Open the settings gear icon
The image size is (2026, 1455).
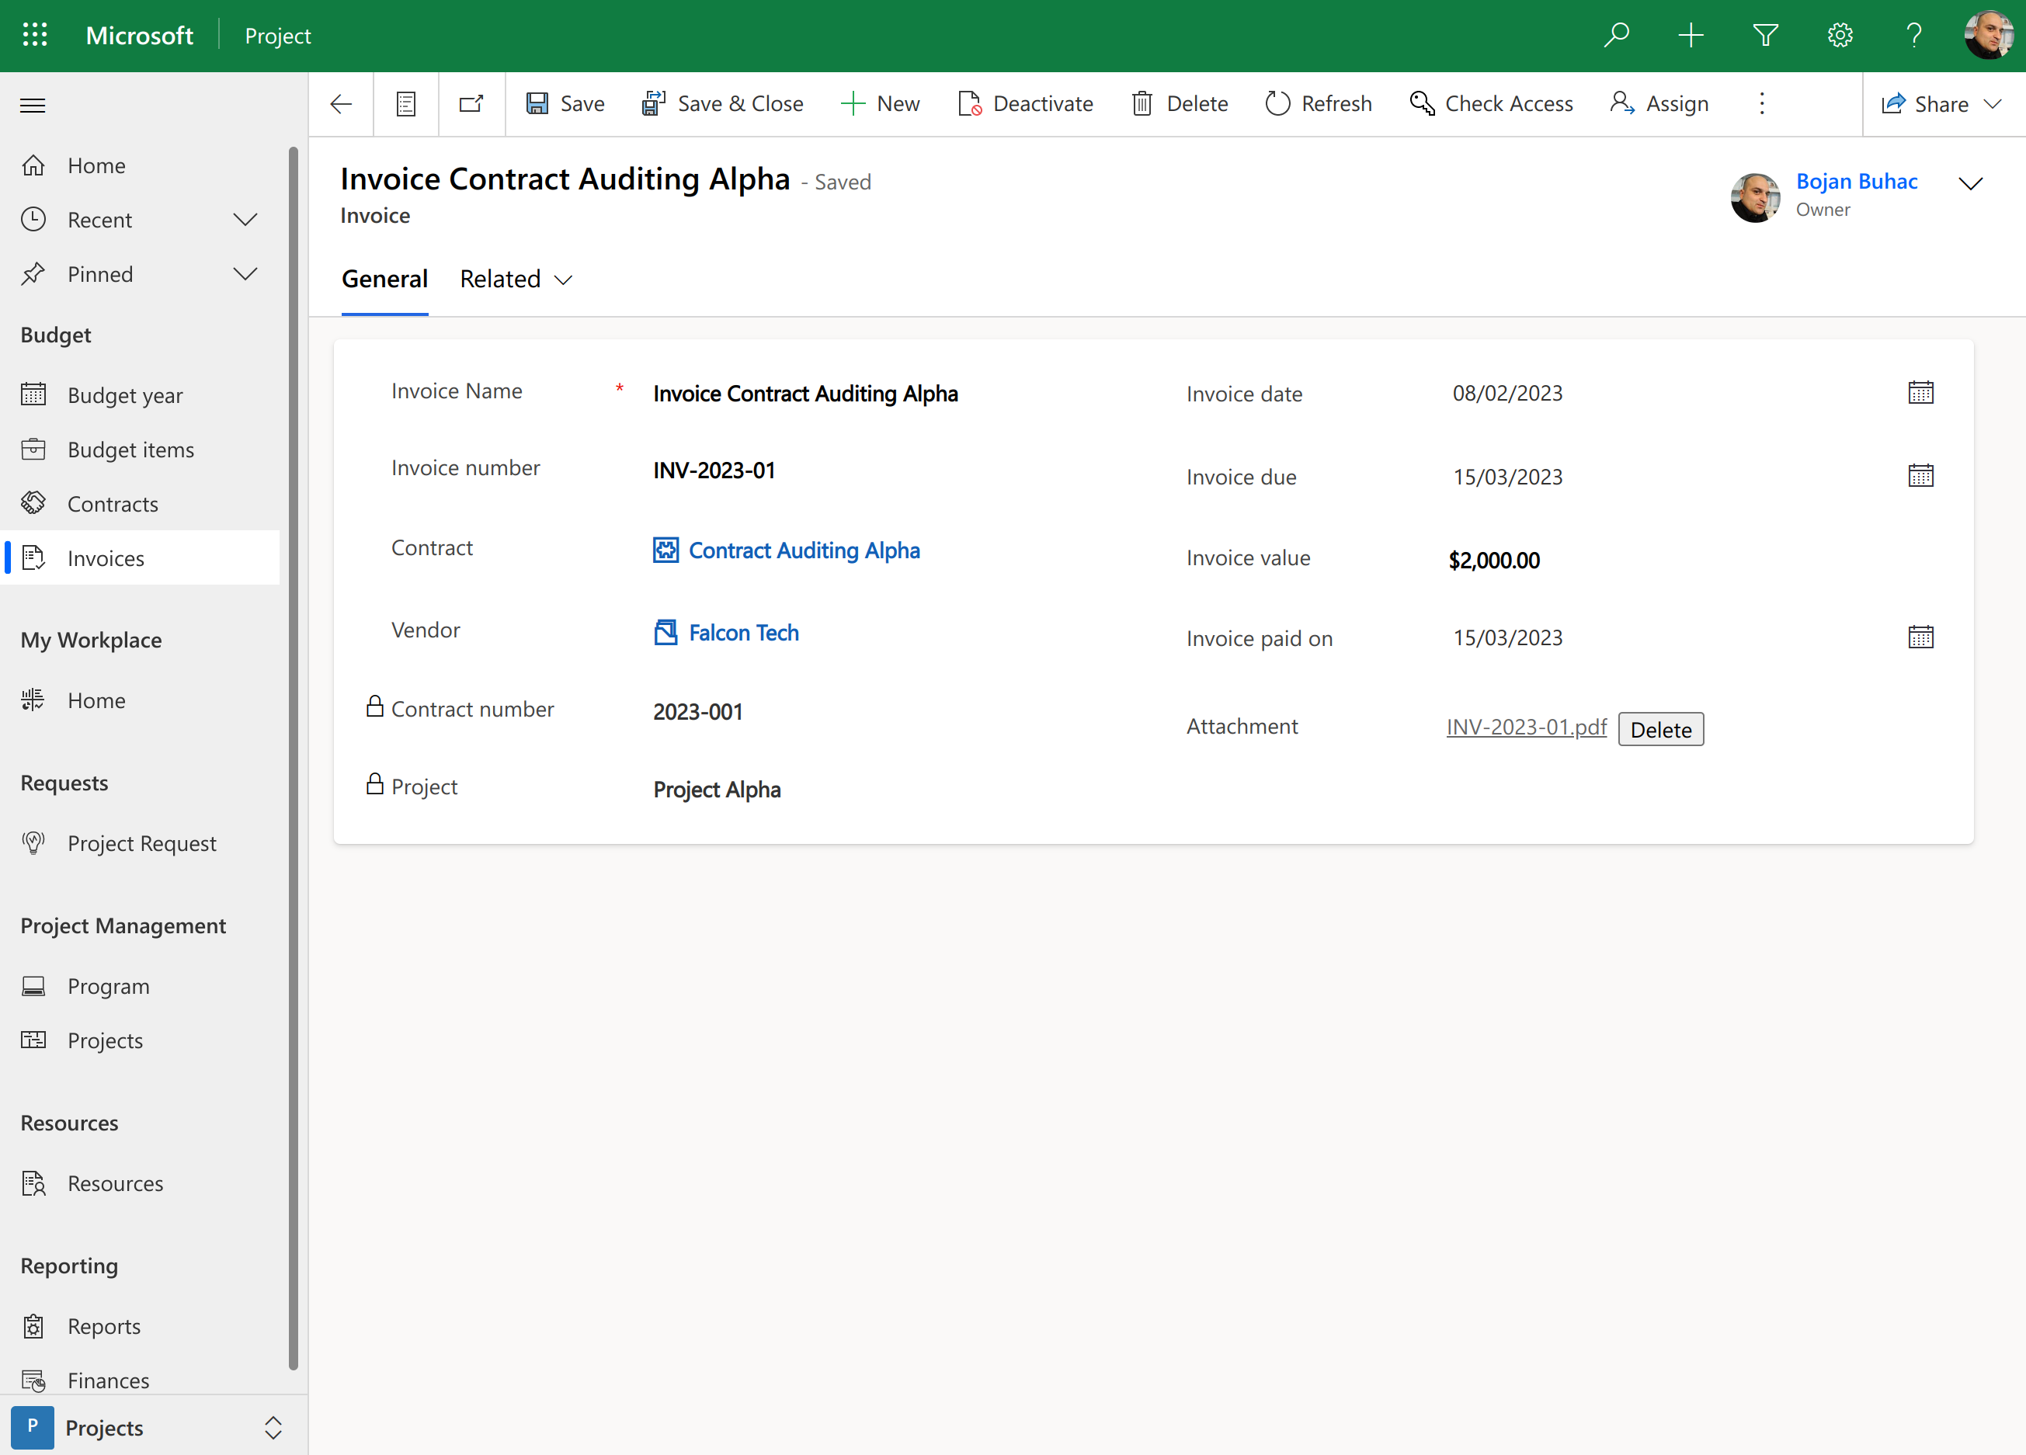[x=1840, y=35]
